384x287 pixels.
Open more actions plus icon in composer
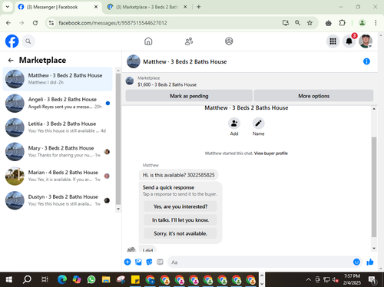click(x=127, y=262)
